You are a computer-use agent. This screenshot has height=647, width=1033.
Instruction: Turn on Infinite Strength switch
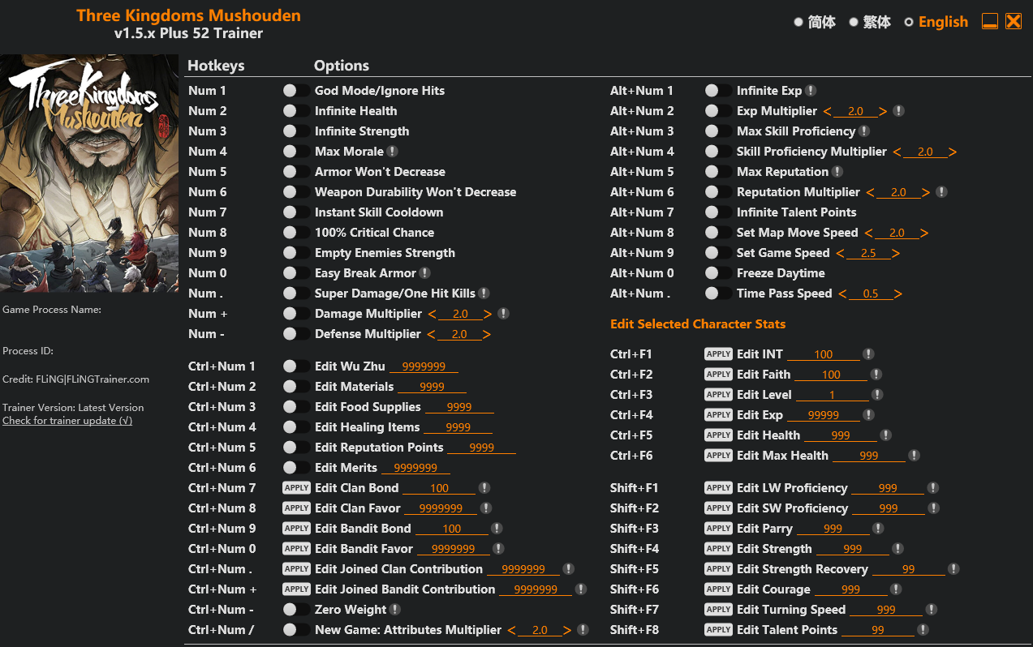click(x=296, y=131)
